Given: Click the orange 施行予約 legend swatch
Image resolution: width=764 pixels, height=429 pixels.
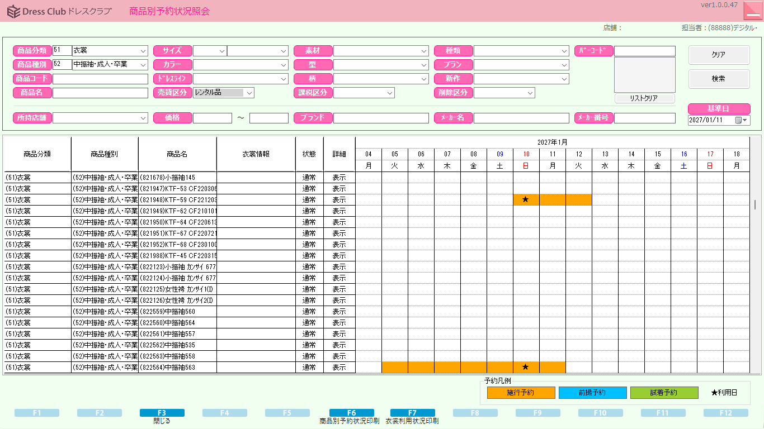Looking at the screenshot, I should 521,393.
